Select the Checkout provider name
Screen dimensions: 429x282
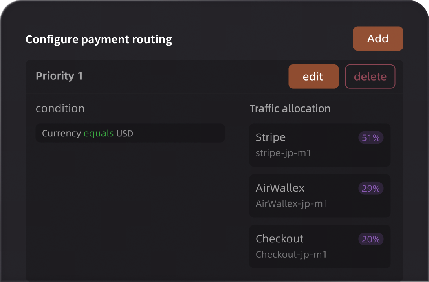pos(279,239)
